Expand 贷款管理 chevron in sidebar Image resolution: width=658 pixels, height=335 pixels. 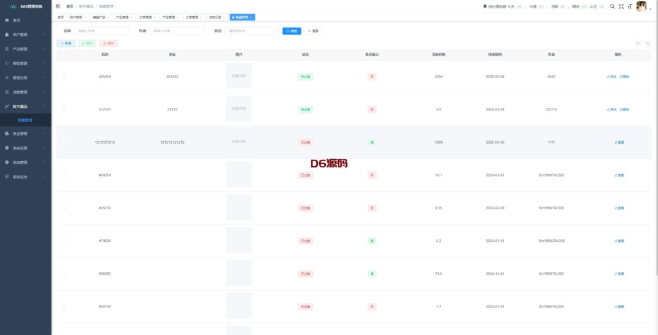pyautogui.click(x=44, y=92)
